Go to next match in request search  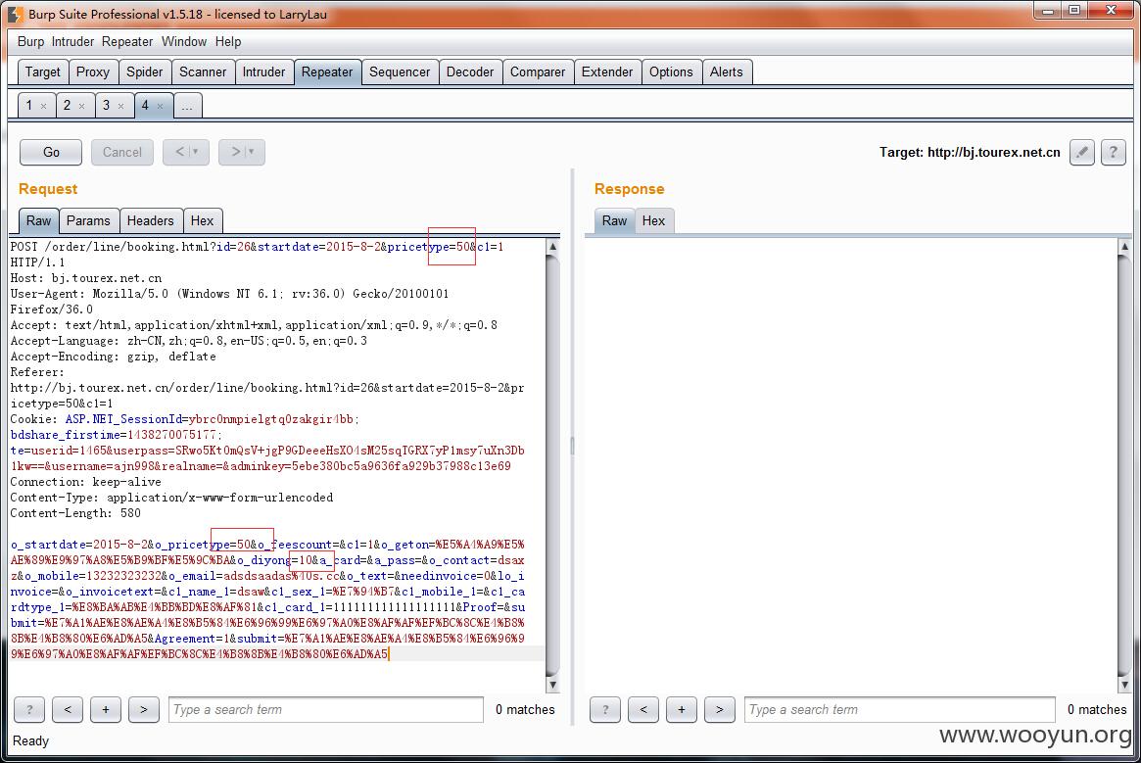[144, 709]
